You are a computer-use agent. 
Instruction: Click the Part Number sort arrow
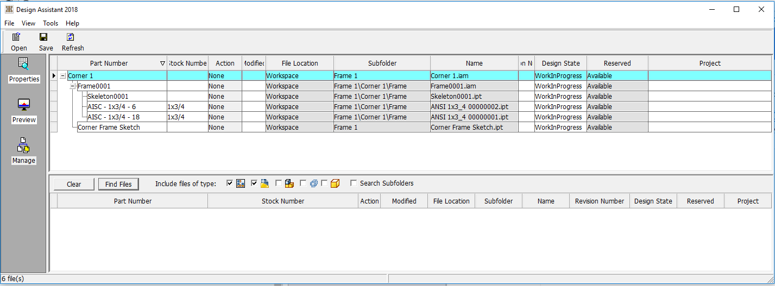click(x=162, y=63)
